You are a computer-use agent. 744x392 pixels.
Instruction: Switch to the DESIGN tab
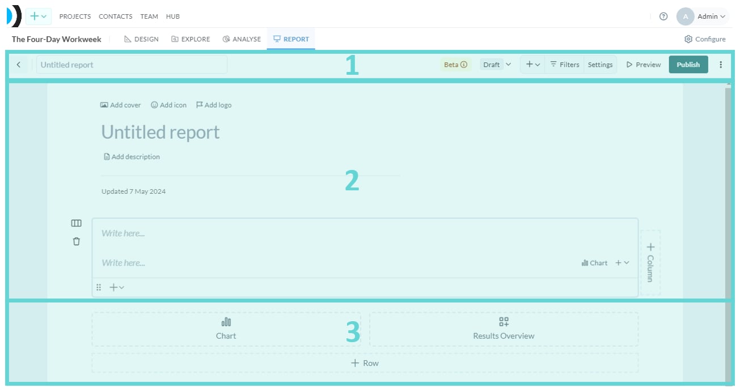click(x=141, y=39)
